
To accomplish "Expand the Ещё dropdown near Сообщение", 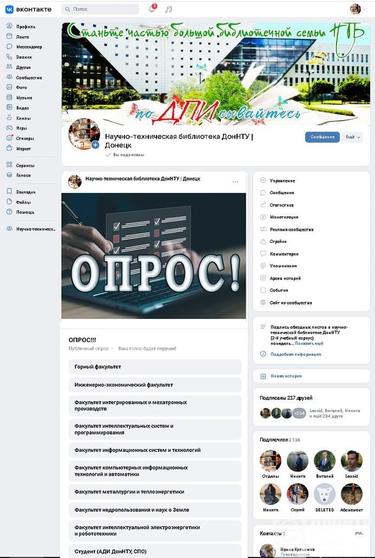I will (352, 137).
